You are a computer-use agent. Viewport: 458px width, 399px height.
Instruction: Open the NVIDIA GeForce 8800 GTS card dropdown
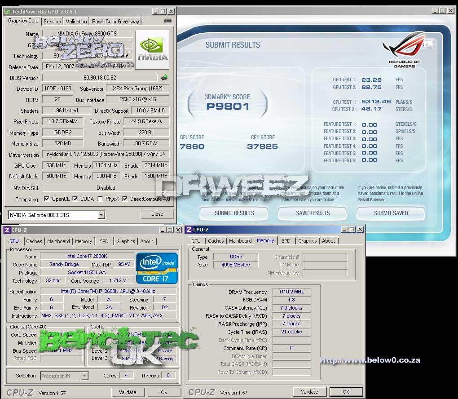pyautogui.click(x=101, y=215)
